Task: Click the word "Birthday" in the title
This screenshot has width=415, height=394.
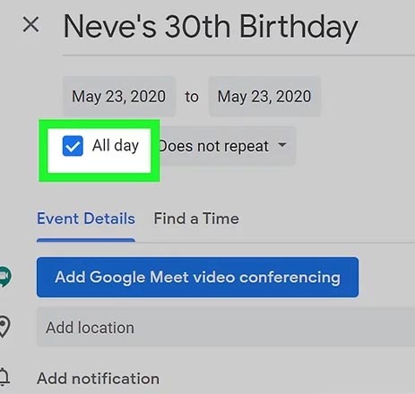Action: (298, 29)
